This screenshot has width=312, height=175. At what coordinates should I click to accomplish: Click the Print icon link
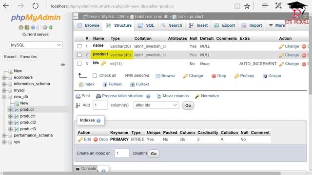point(78,96)
